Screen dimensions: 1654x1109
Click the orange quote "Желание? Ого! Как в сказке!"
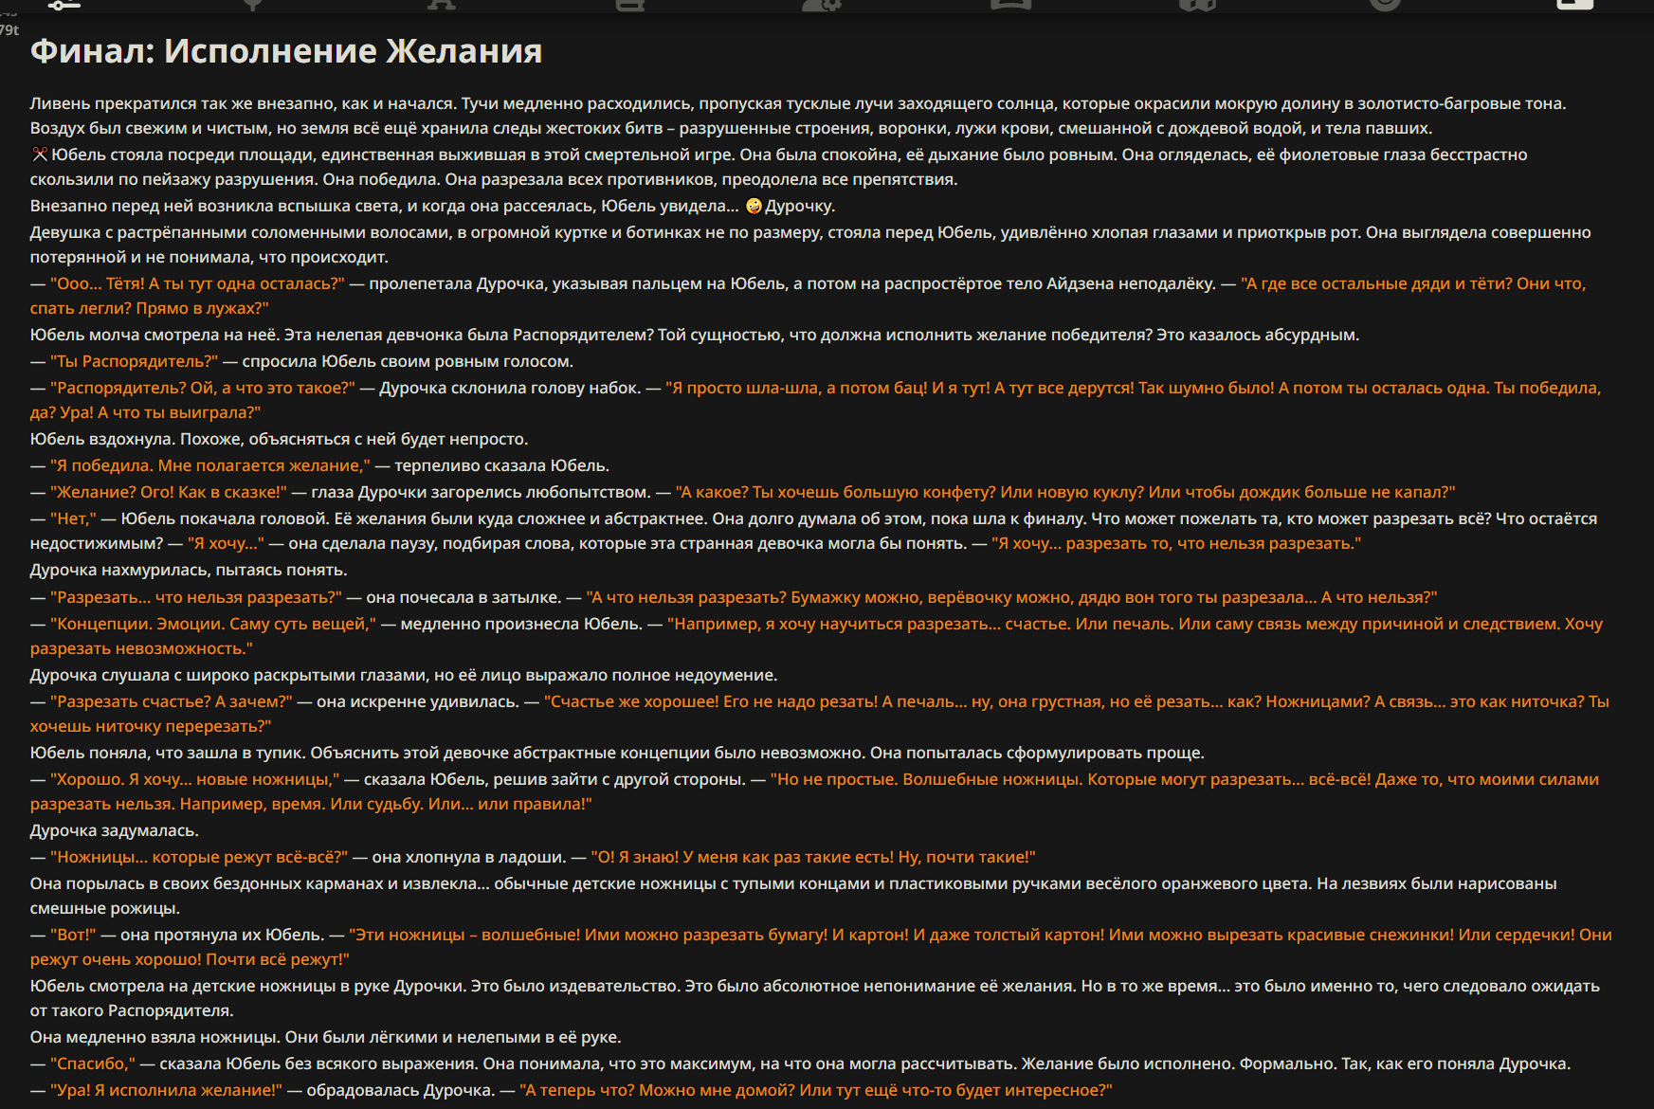[x=169, y=492]
